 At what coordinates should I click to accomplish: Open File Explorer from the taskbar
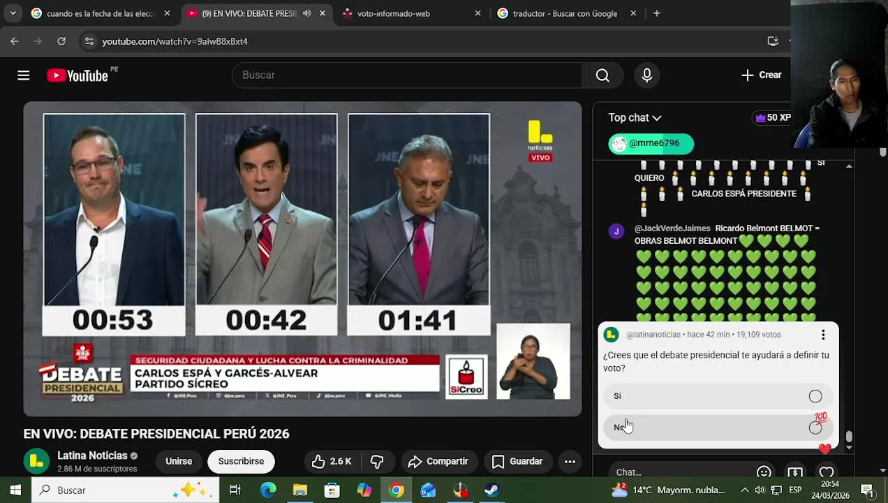point(300,490)
